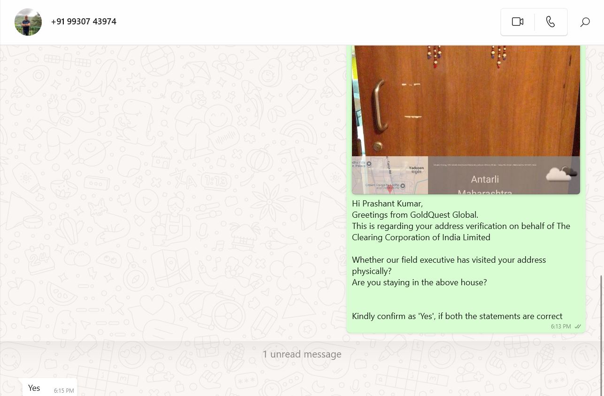Viewport: 604px width, 396px height.
Task: Click the map thumbnail showing Yadusen
Action: 390,175
